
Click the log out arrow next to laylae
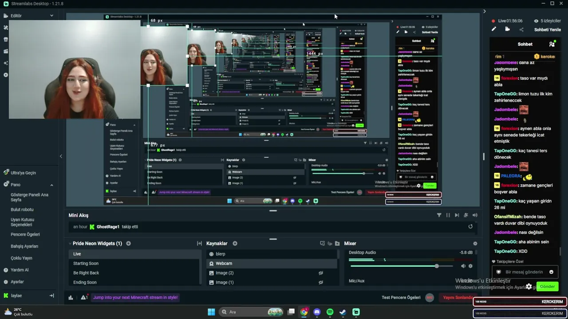pyautogui.click(x=51, y=296)
